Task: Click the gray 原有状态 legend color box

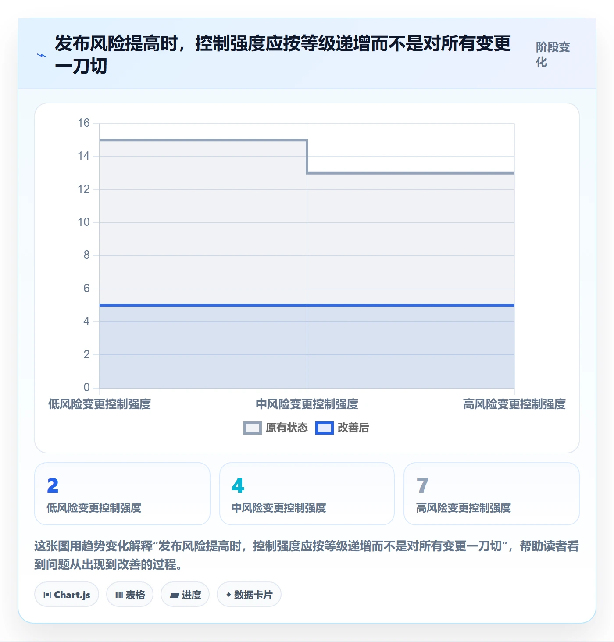Action: coord(253,428)
